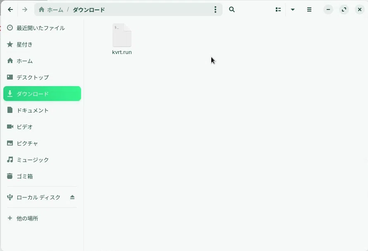Maximize the file manager window

click(x=344, y=9)
